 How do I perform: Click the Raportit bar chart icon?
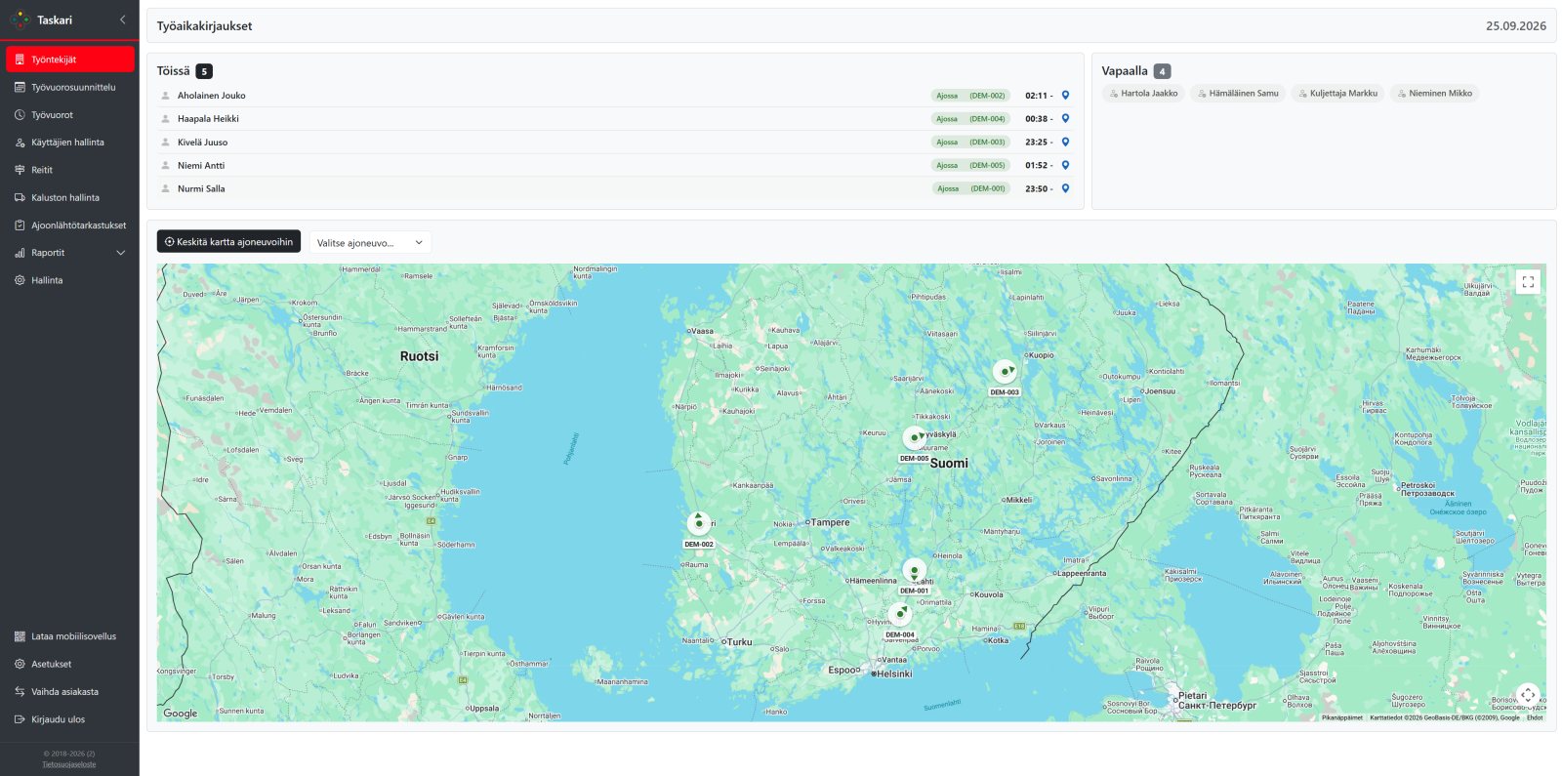click(x=20, y=253)
